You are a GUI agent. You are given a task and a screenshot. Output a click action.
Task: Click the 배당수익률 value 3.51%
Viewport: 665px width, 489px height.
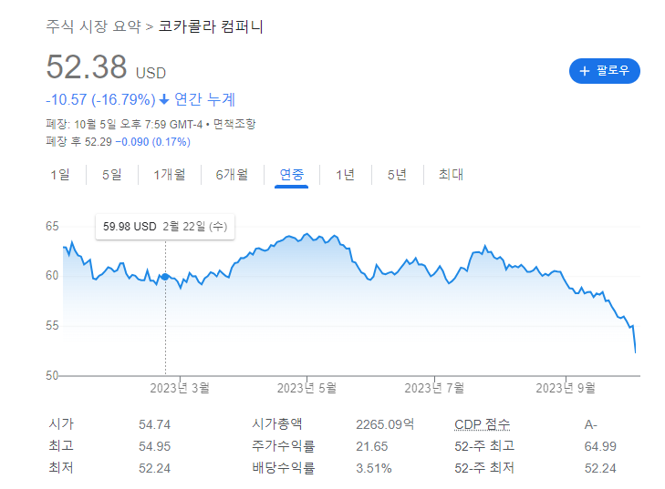coord(374,468)
